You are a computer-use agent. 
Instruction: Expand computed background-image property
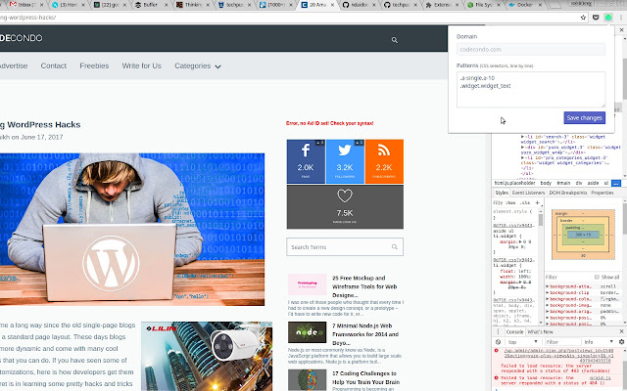coord(548,305)
